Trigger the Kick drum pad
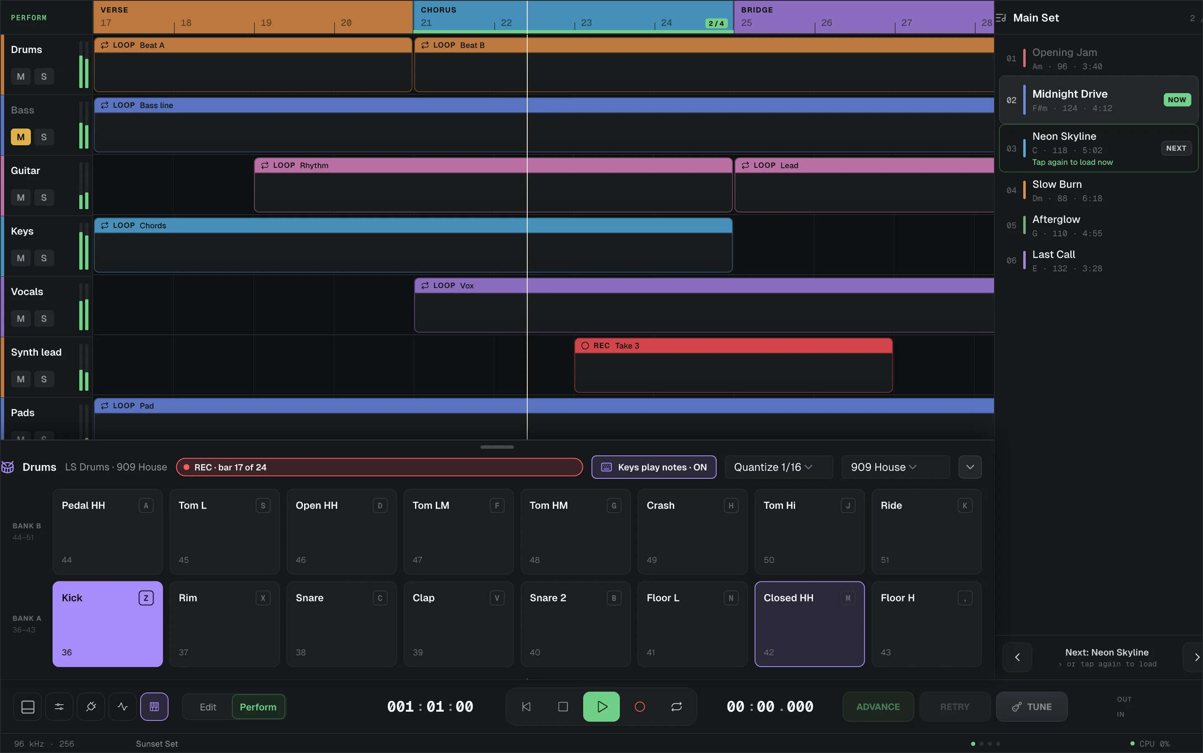 (x=108, y=624)
